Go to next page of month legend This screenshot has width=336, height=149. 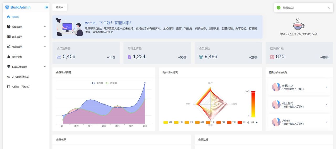tap(256, 122)
